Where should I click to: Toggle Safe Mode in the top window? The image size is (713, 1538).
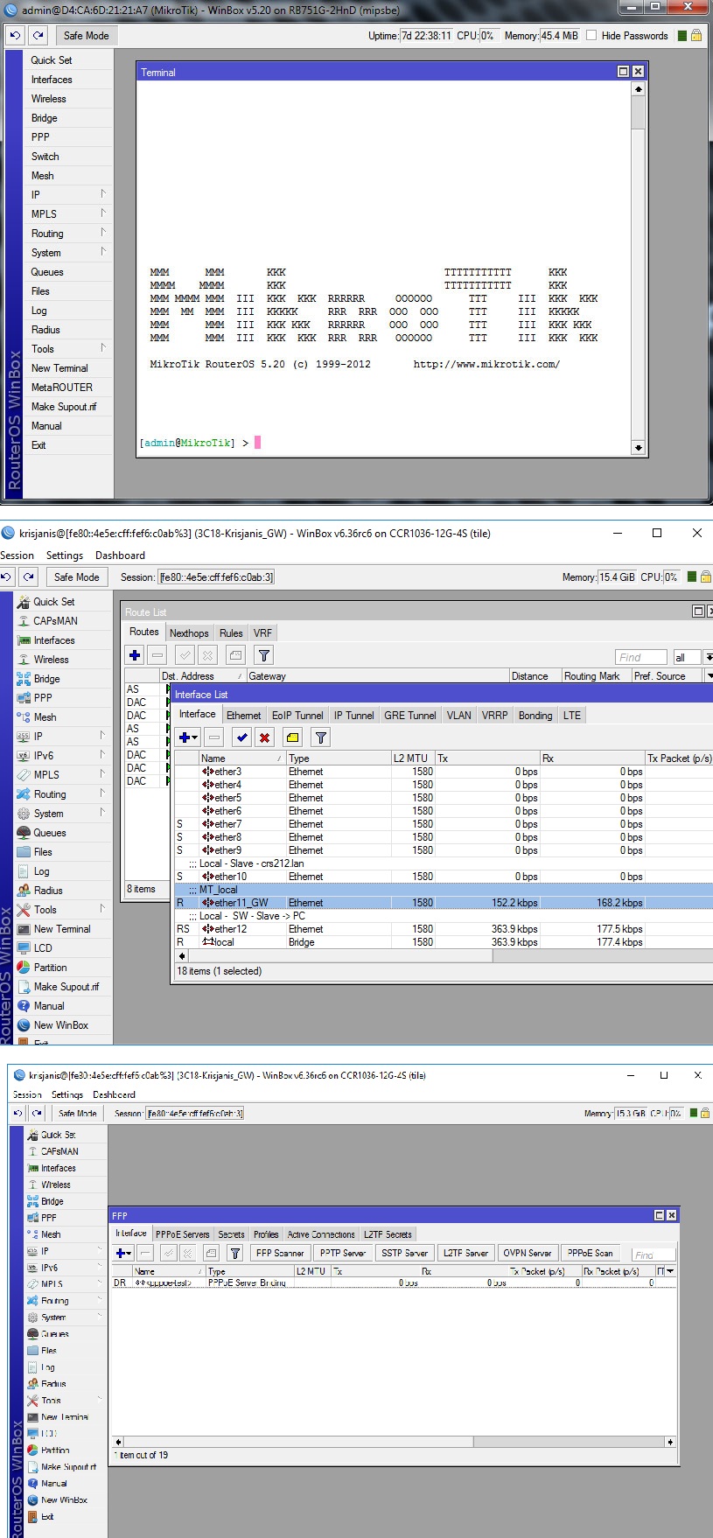pos(86,36)
